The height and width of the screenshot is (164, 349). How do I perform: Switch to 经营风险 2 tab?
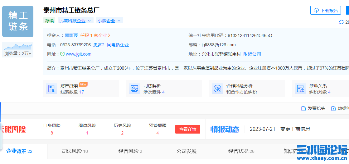point(130,151)
